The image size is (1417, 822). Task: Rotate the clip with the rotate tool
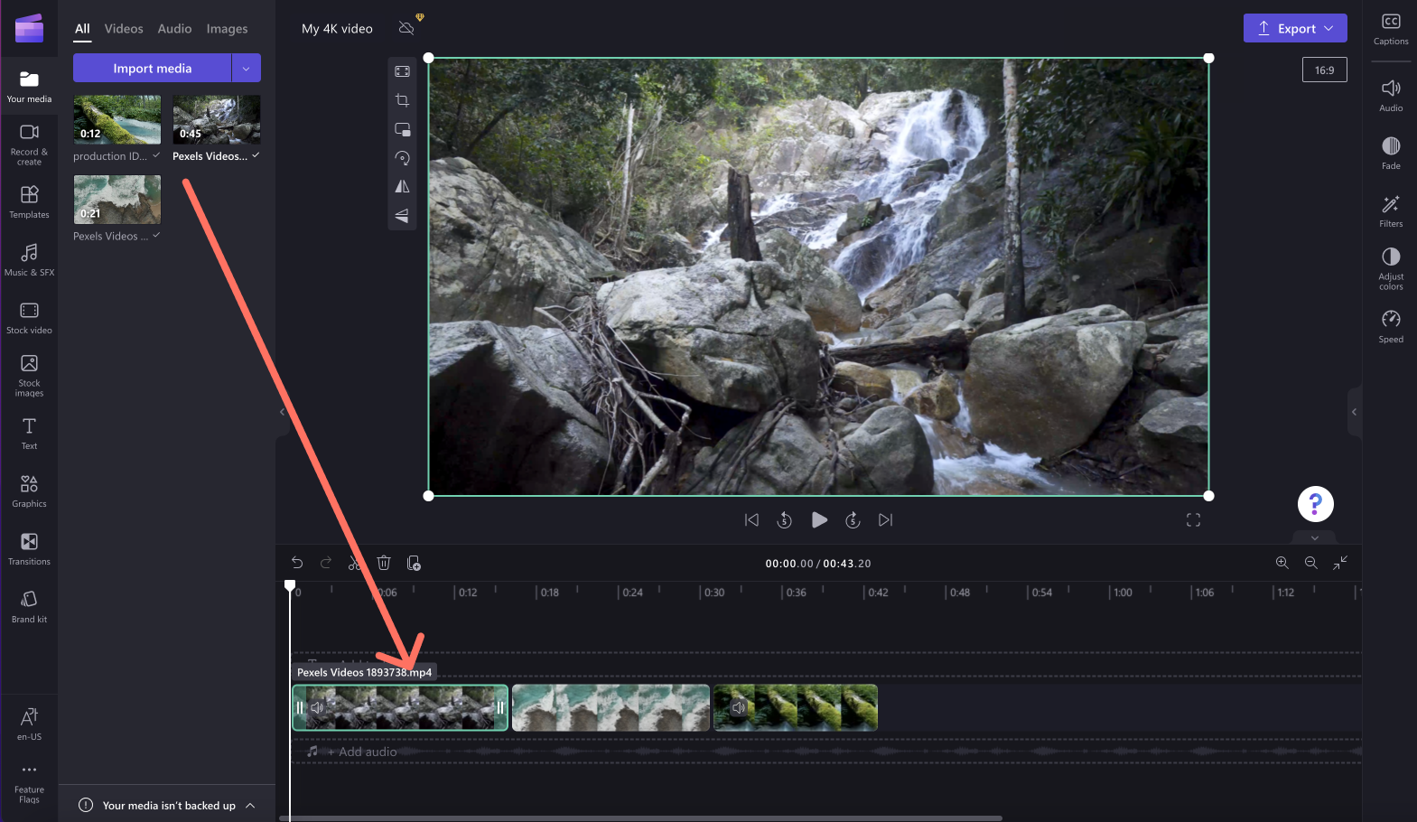[402, 158]
